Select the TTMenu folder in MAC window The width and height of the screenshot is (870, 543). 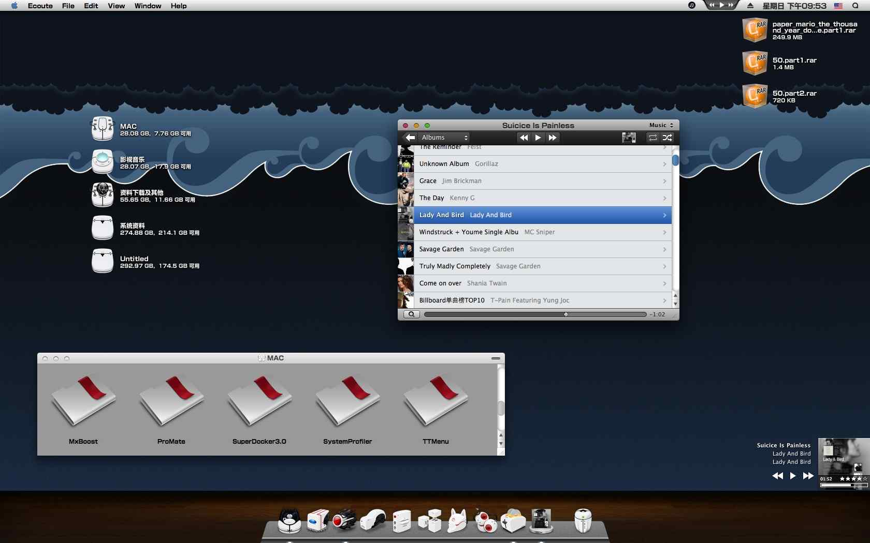pos(436,401)
